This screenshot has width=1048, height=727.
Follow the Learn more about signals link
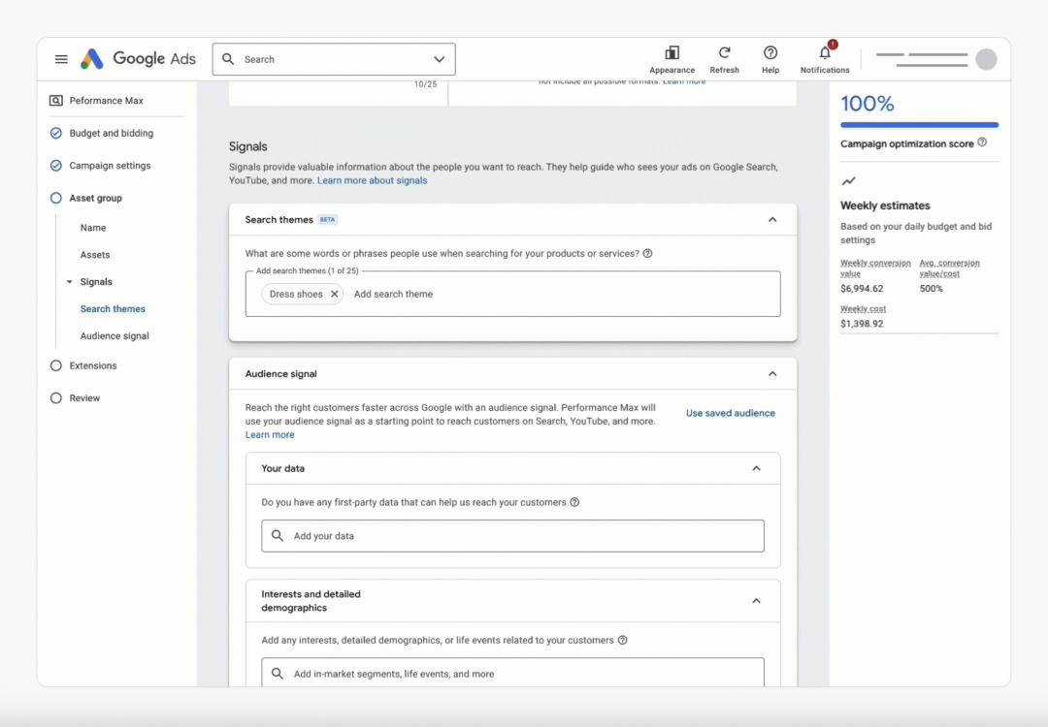click(373, 180)
